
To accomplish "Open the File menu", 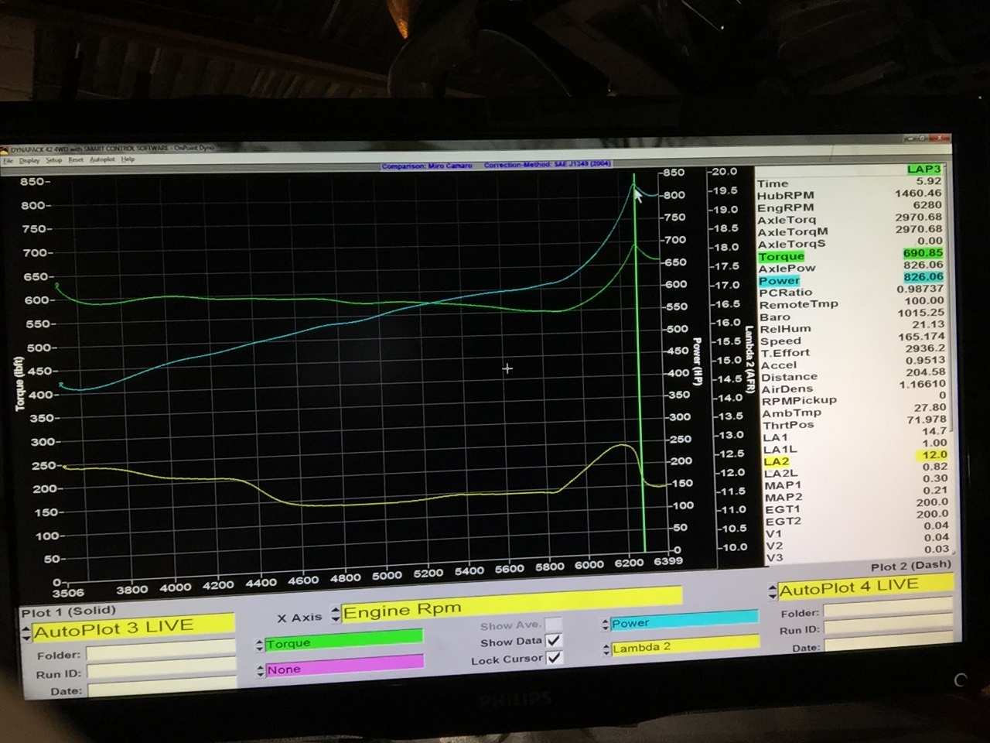I will (x=8, y=160).
